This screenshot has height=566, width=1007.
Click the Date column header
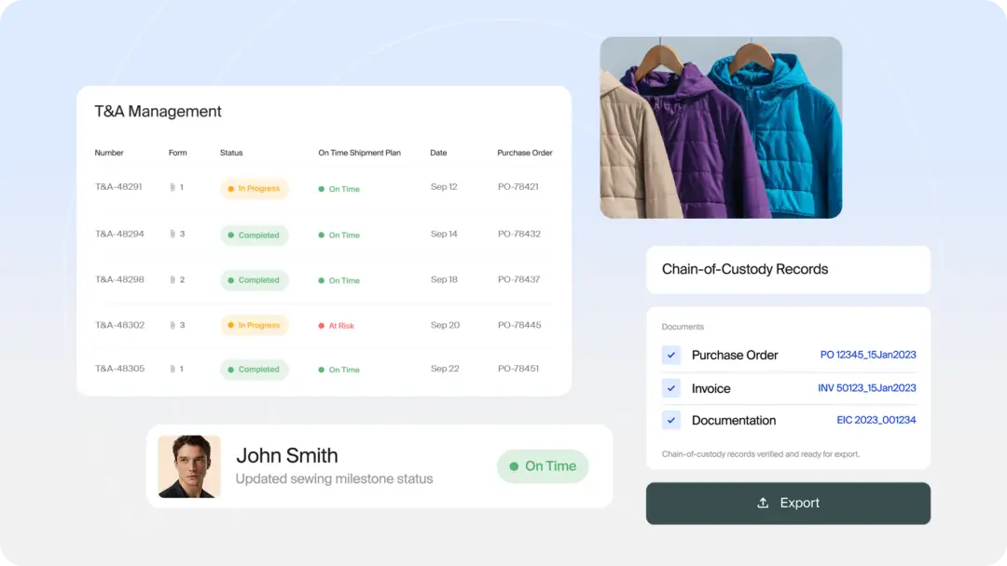point(438,153)
